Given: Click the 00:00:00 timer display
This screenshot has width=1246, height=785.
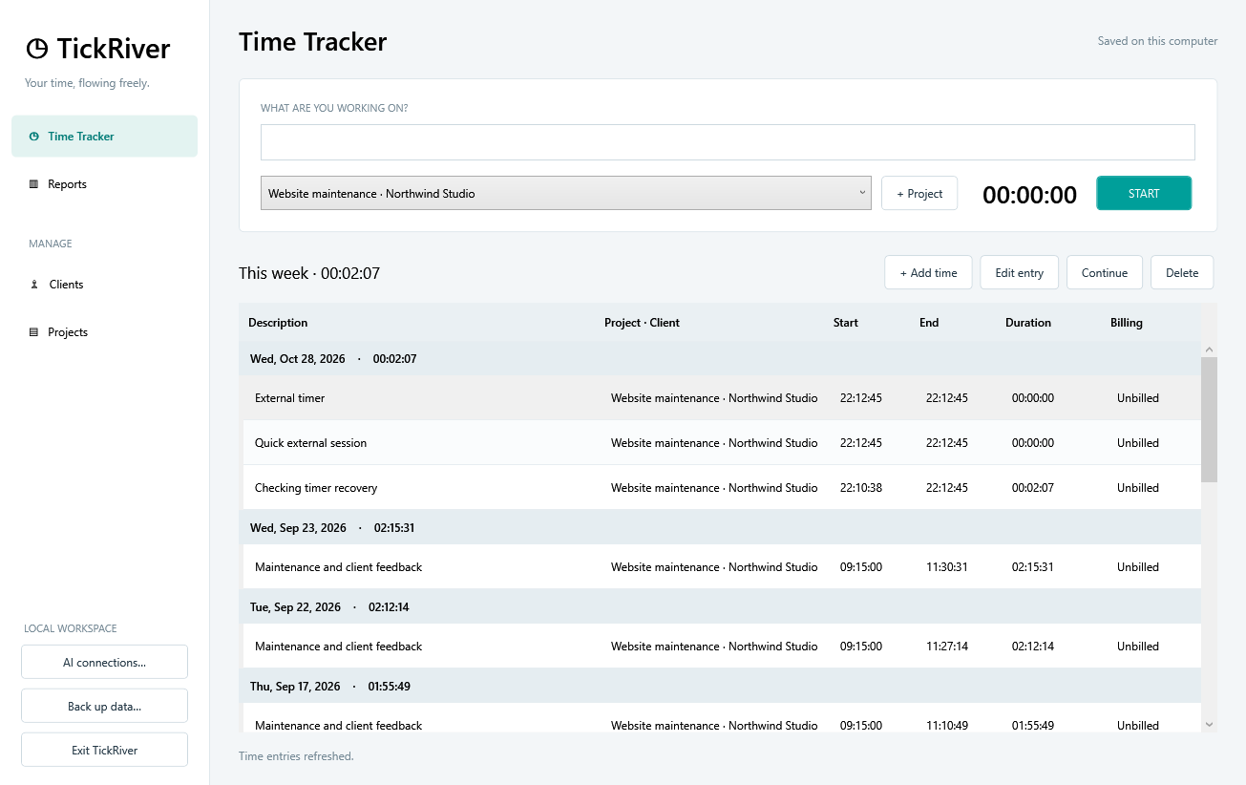Looking at the screenshot, I should (x=1029, y=195).
